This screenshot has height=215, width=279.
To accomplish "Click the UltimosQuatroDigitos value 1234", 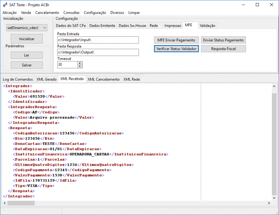I will tap(72, 165).
